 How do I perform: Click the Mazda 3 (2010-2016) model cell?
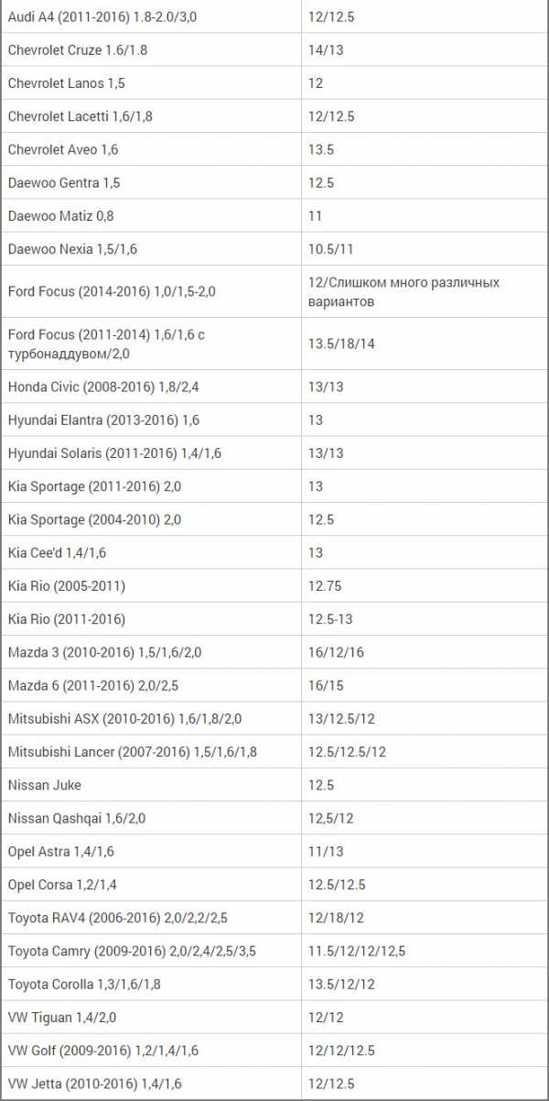click(x=104, y=652)
